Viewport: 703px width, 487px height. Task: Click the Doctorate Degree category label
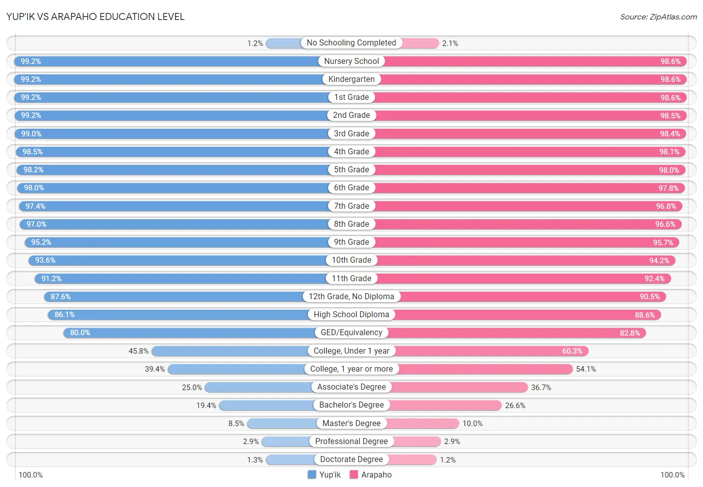pyautogui.click(x=351, y=459)
